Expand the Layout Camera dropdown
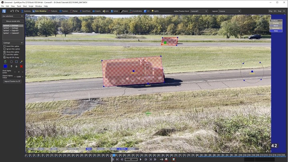The width and height of the screenshot is (288, 162). pyautogui.click(x=230, y=11)
